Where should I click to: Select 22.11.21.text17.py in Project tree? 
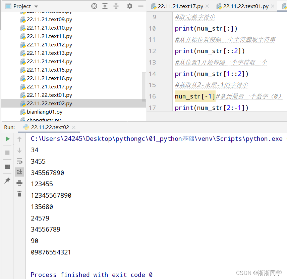49,87
